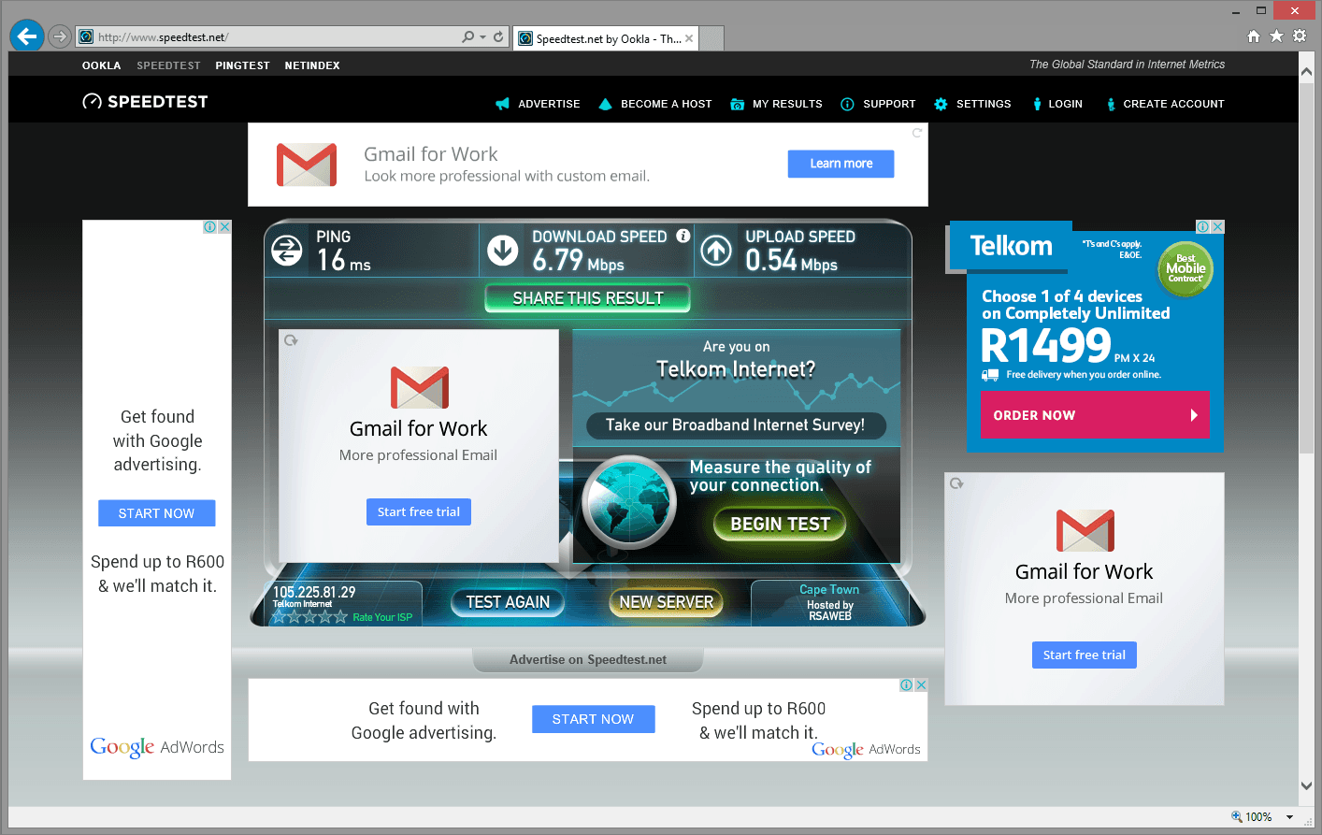Close the bottom Google AdWords banner
1322x835 pixels.
click(921, 685)
